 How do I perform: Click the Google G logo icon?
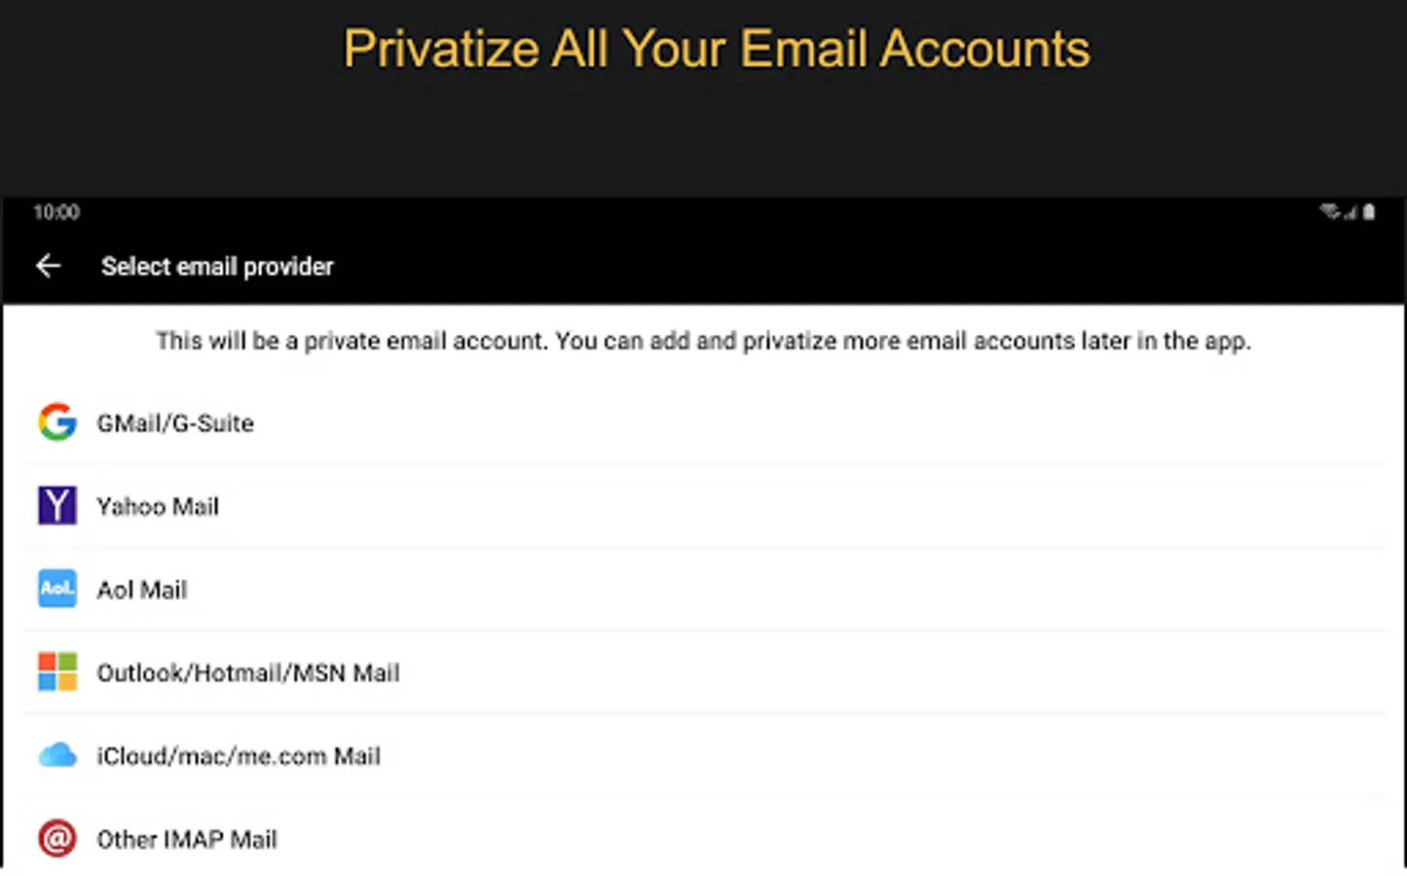[57, 422]
